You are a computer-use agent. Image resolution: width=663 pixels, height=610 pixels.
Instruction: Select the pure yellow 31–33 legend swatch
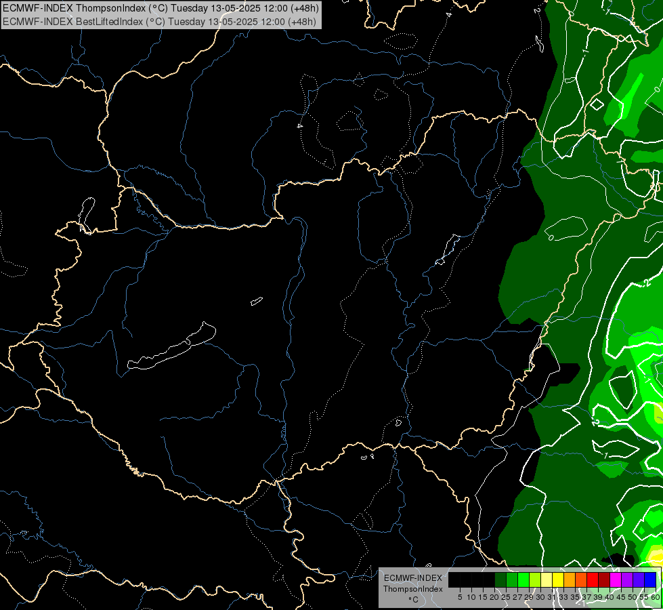[558, 579]
